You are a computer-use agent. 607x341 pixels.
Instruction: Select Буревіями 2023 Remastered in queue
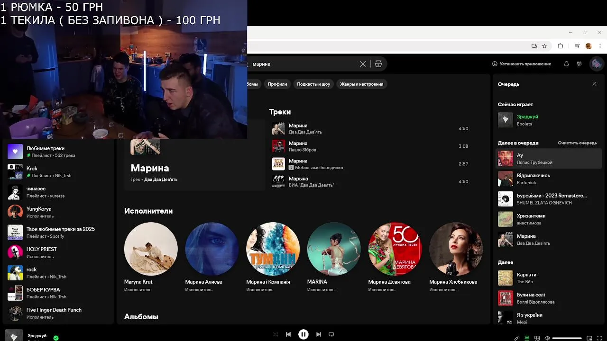pos(549,199)
